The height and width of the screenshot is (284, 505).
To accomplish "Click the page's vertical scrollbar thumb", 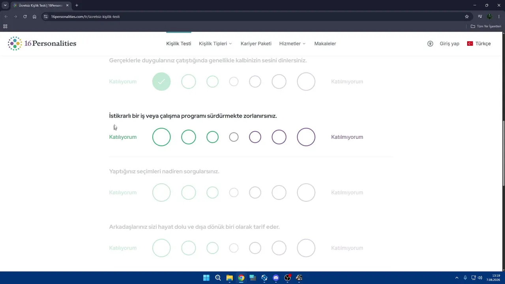I will [x=503, y=153].
